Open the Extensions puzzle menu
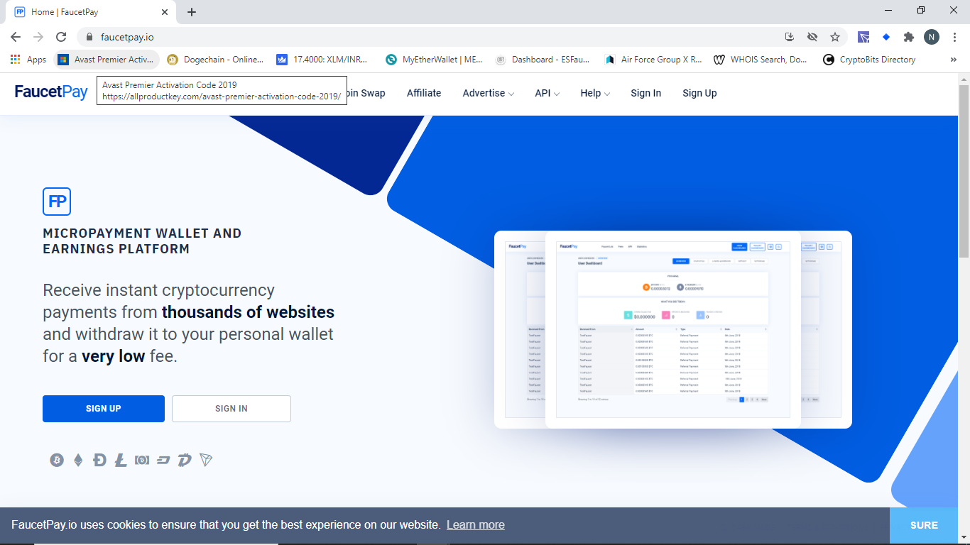This screenshot has width=970, height=545. tap(908, 37)
